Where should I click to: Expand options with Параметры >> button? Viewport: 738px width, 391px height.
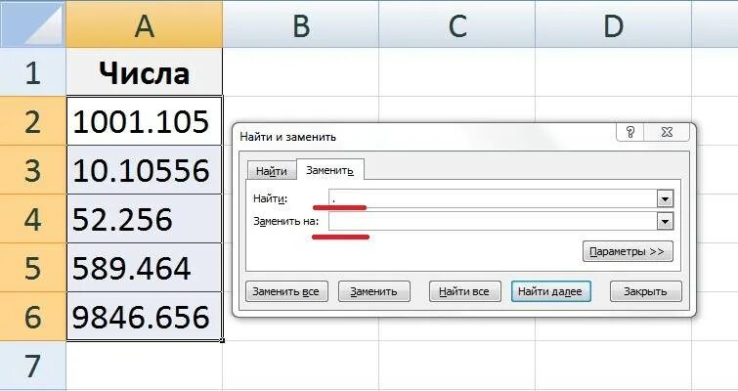628,251
